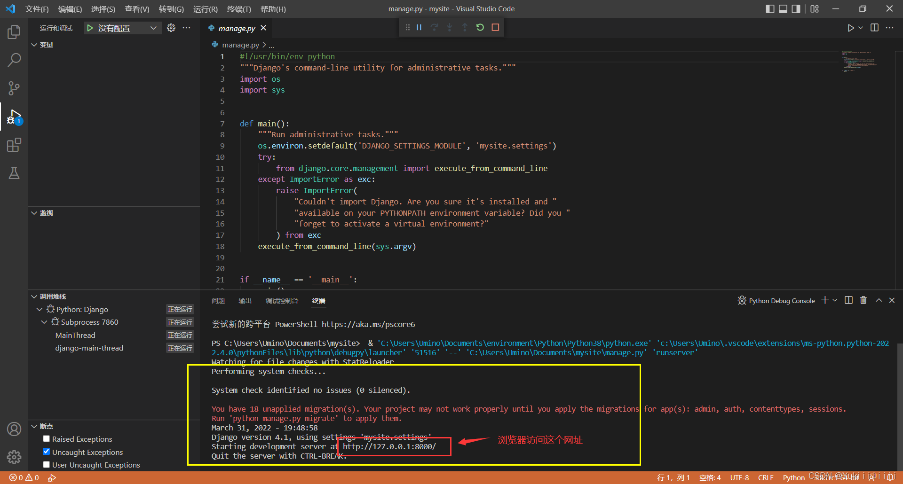Open link http://127.0.0.1:8000/ in terminal
The width and height of the screenshot is (903, 484).
(x=389, y=446)
